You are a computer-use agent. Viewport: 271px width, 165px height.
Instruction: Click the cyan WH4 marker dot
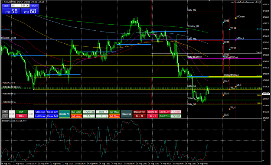230,29
